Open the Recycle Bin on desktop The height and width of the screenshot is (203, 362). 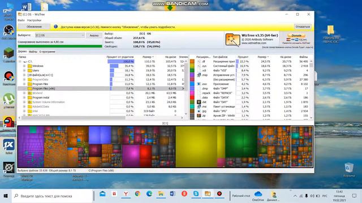pyautogui.click(x=349, y=170)
